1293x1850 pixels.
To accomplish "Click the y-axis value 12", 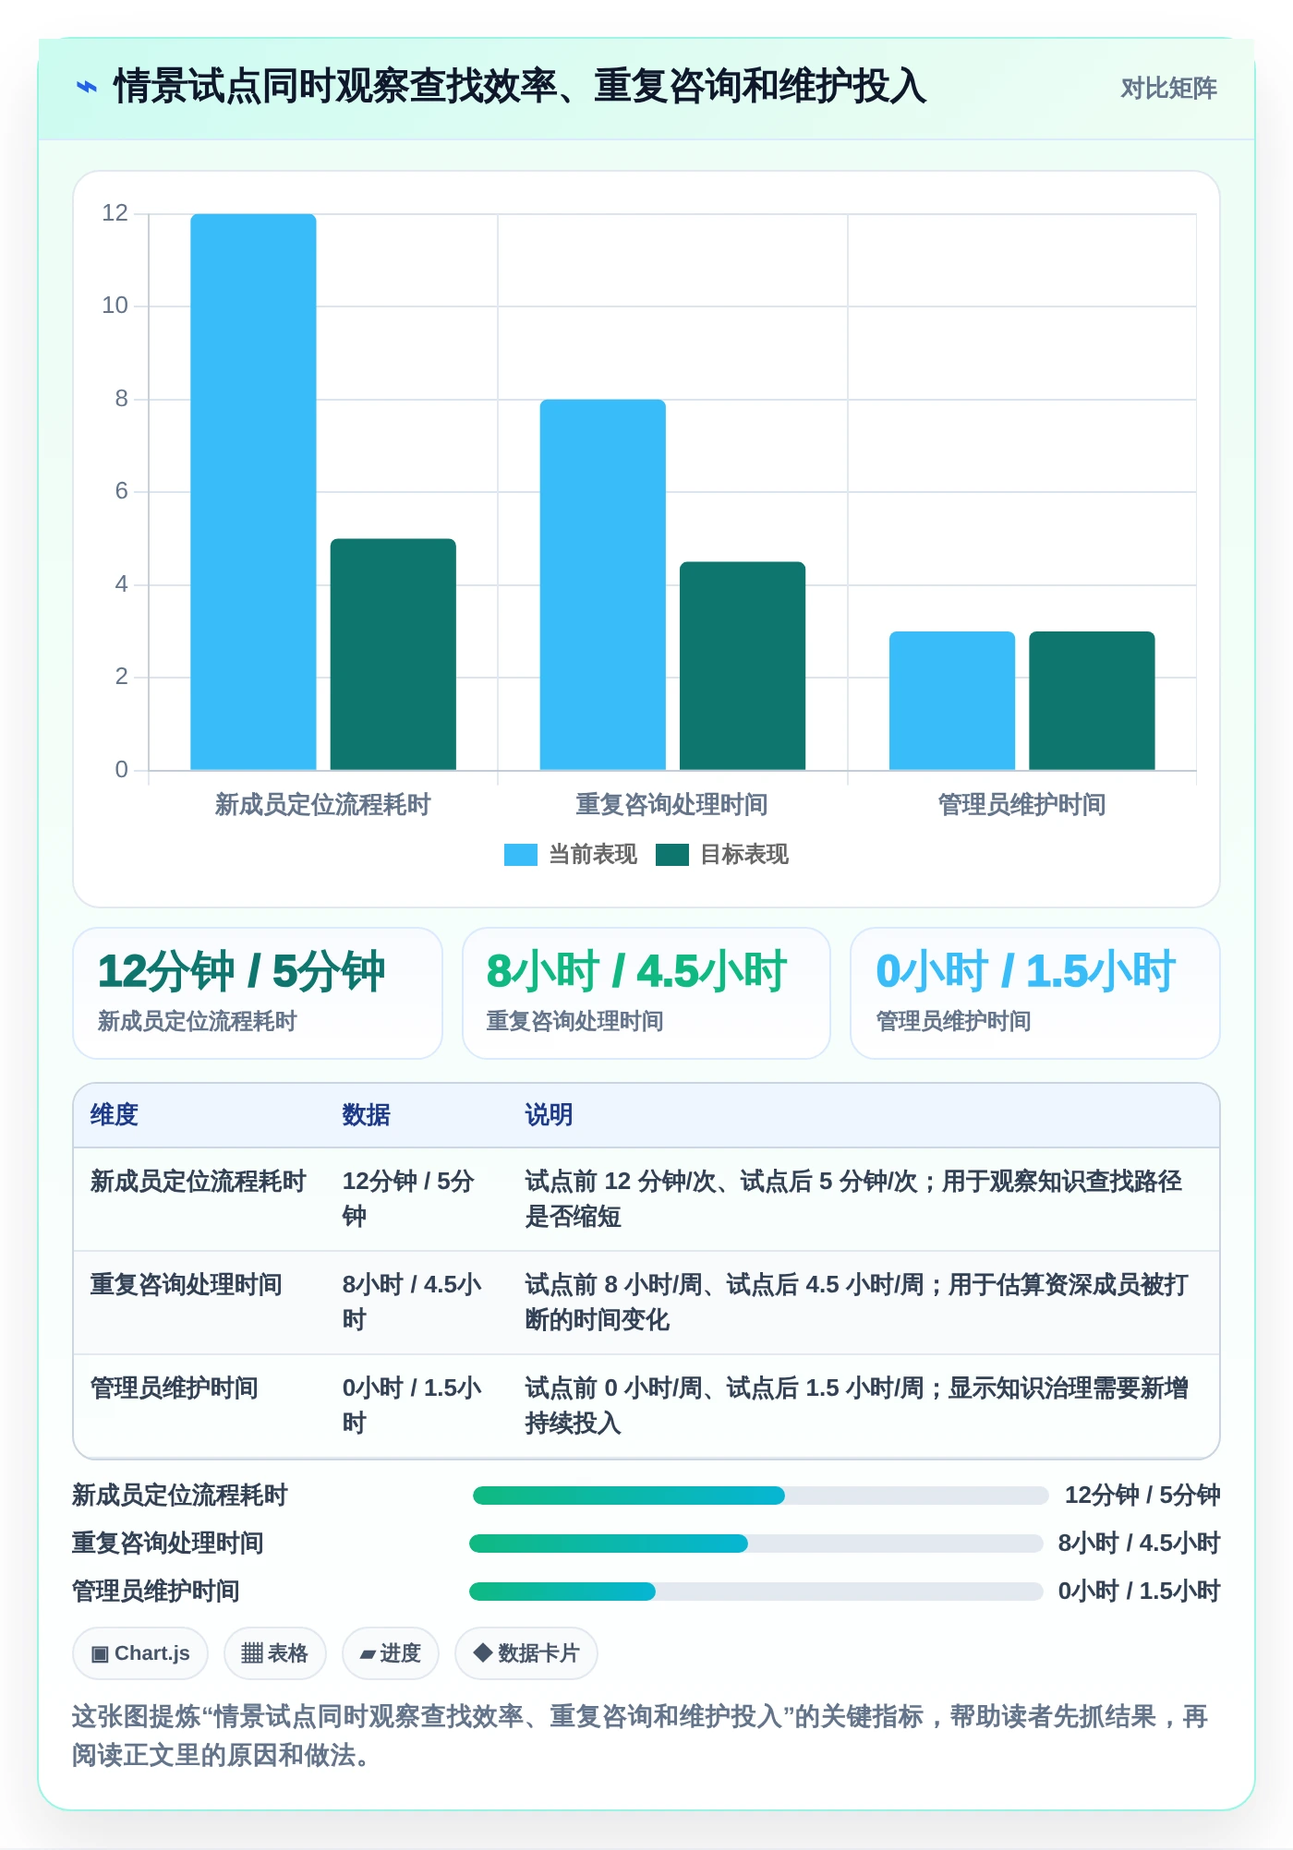I will pyautogui.click(x=115, y=213).
